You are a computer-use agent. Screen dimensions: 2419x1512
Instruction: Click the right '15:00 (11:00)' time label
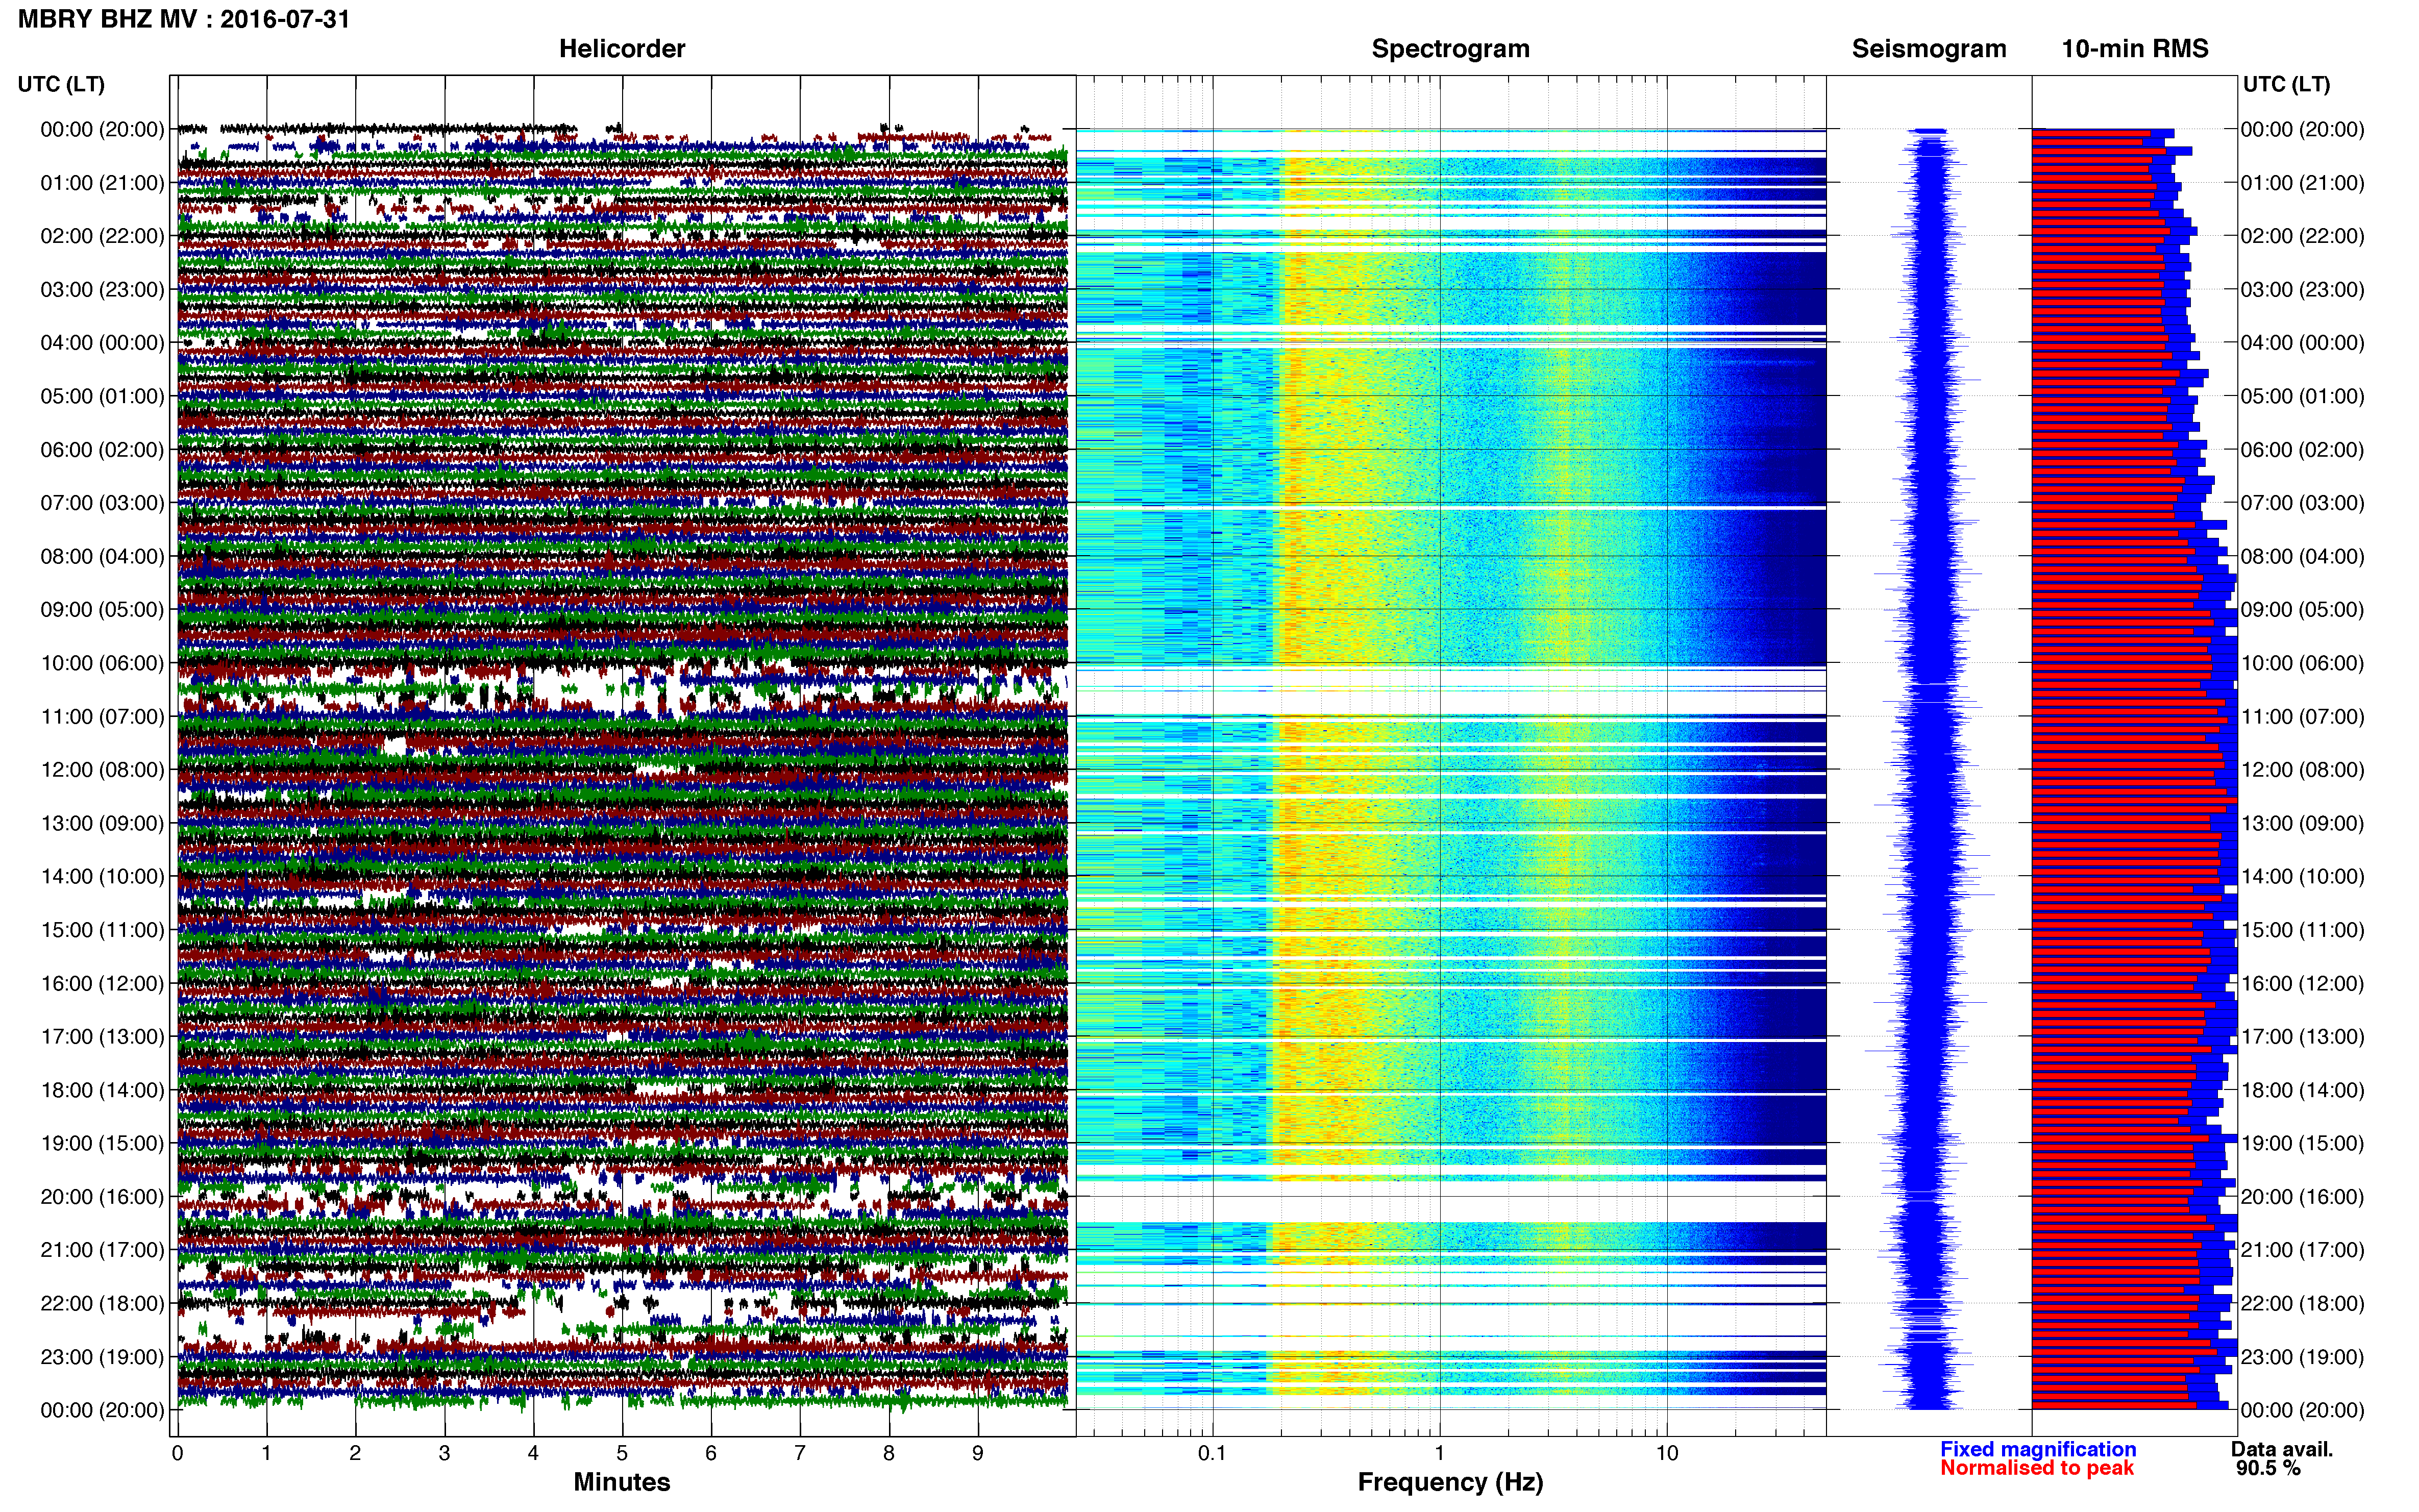[2302, 930]
